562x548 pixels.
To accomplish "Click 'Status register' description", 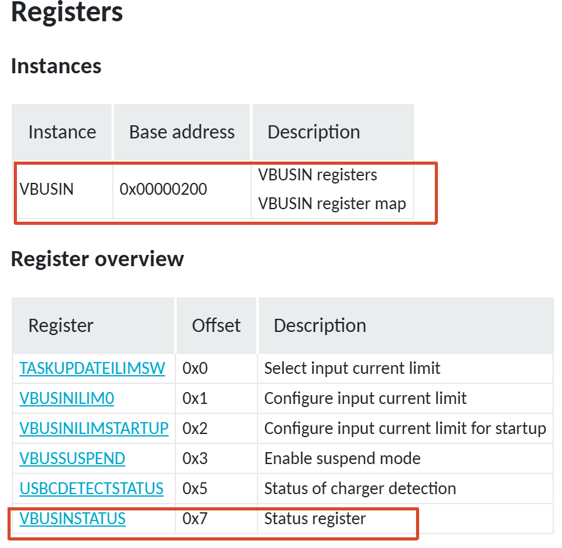I will [x=315, y=519].
